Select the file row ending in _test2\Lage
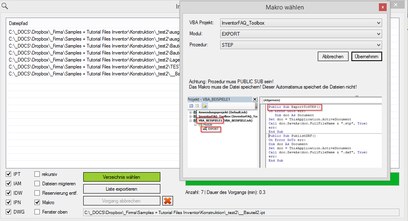This screenshot has height=221, width=408. [93, 60]
